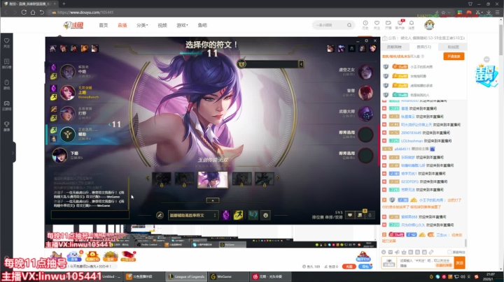
Task: Expand the left sidebar arrow handle
Action: [13, 153]
